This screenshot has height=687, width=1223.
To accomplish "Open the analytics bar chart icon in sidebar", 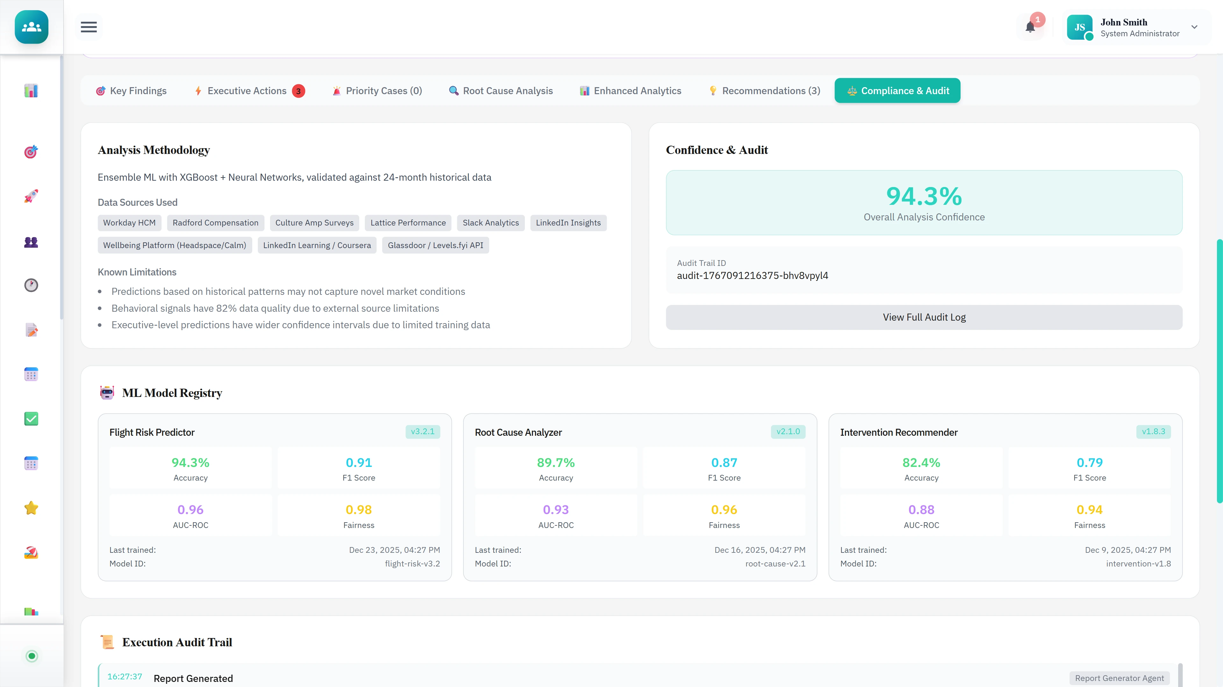I will coord(31,91).
